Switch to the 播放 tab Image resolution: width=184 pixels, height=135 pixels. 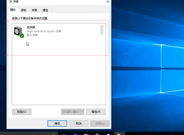point(13,10)
